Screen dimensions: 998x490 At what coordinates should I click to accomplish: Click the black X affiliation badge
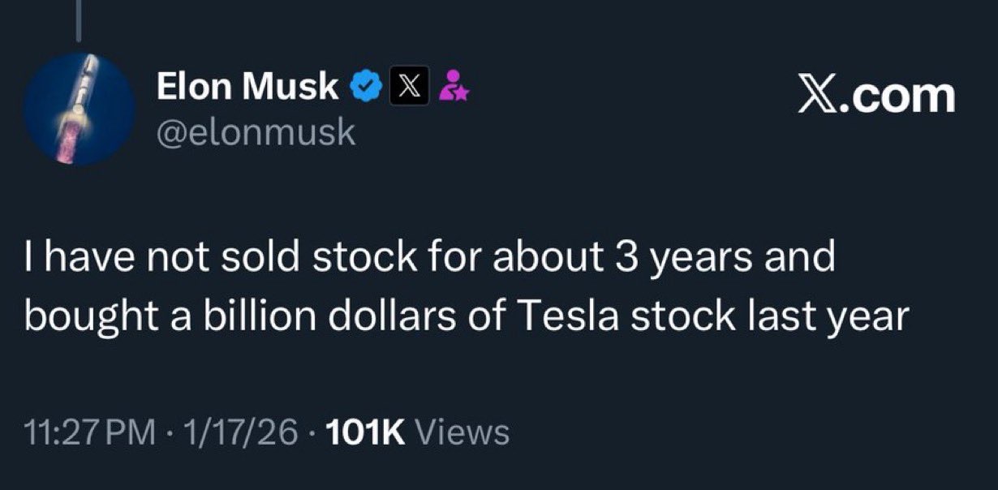(x=408, y=87)
